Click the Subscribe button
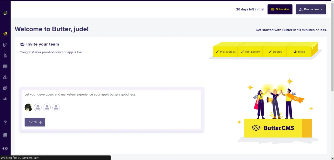Screen dimensions: 334x160 pyautogui.click(x=280, y=9)
